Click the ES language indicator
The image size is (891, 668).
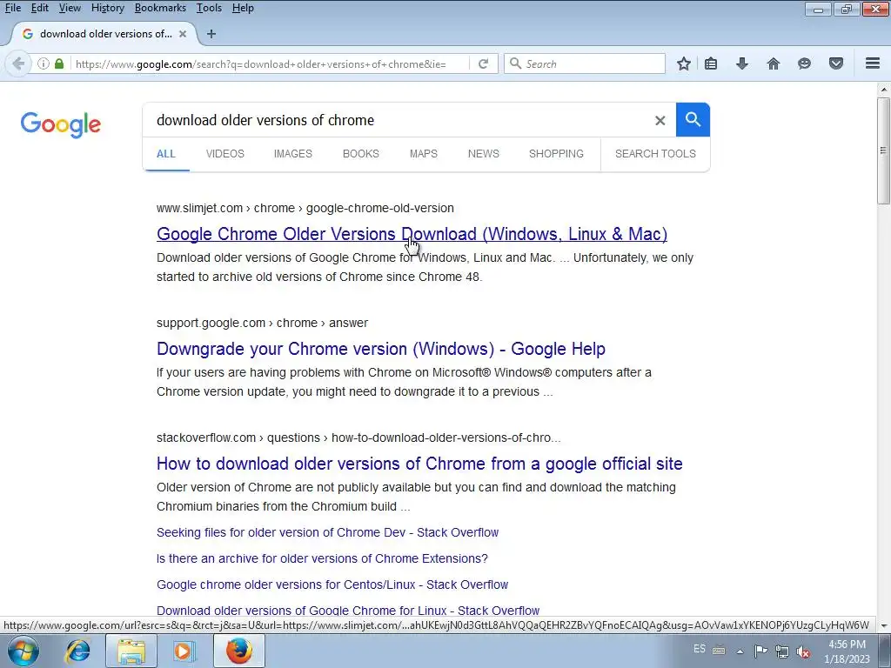(700, 649)
